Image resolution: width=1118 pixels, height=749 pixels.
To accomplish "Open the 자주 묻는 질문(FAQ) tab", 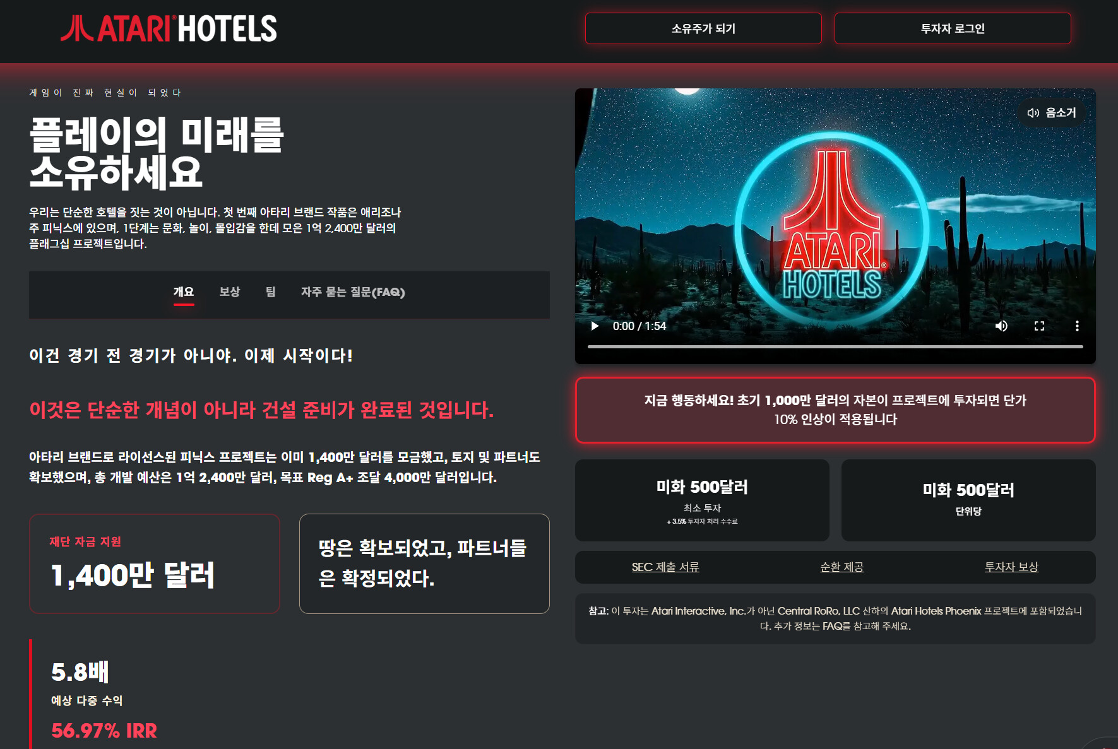I will coord(353,292).
